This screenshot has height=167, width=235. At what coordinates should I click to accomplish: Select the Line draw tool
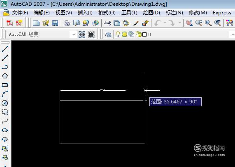(5, 49)
